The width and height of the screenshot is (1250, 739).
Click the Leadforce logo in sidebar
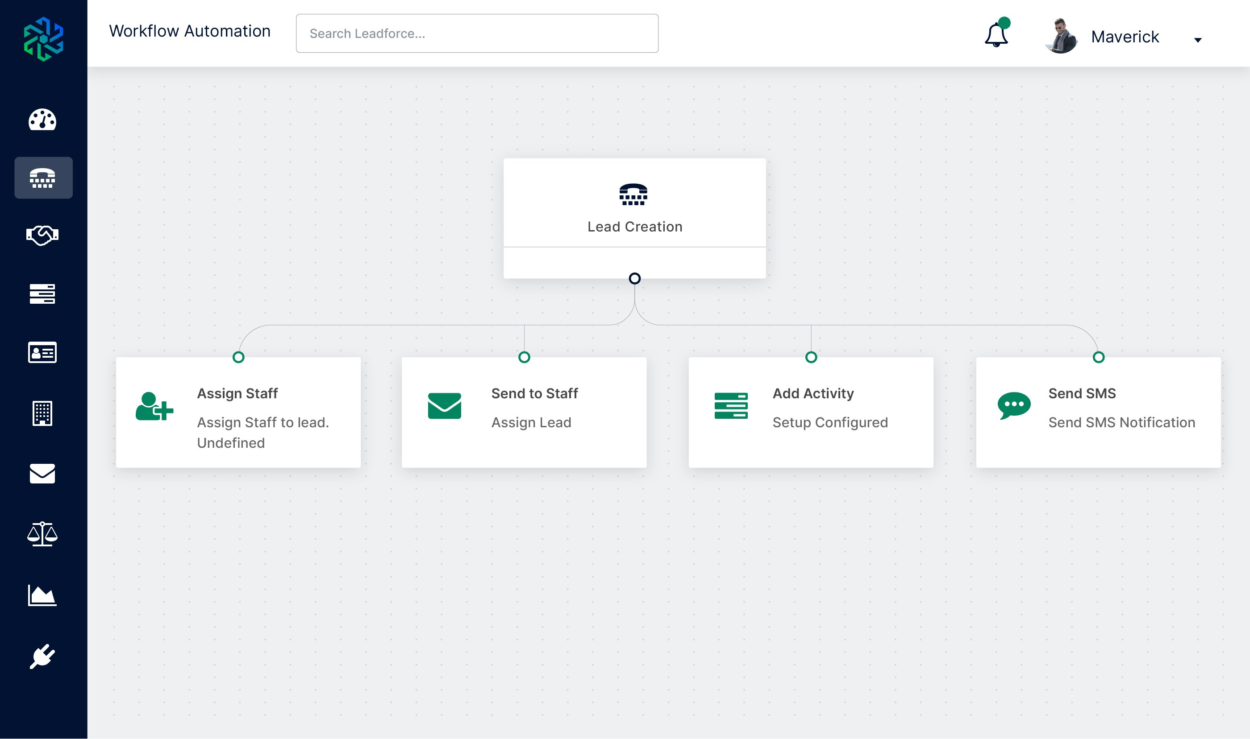[43, 39]
